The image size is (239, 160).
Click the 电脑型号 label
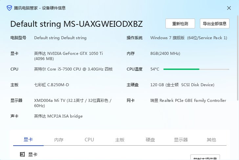pos(18,38)
